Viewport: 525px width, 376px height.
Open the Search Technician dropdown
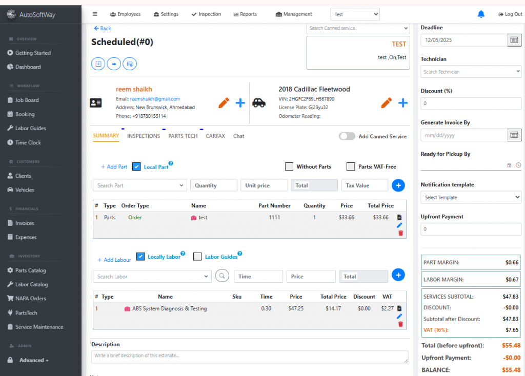click(x=471, y=72)
